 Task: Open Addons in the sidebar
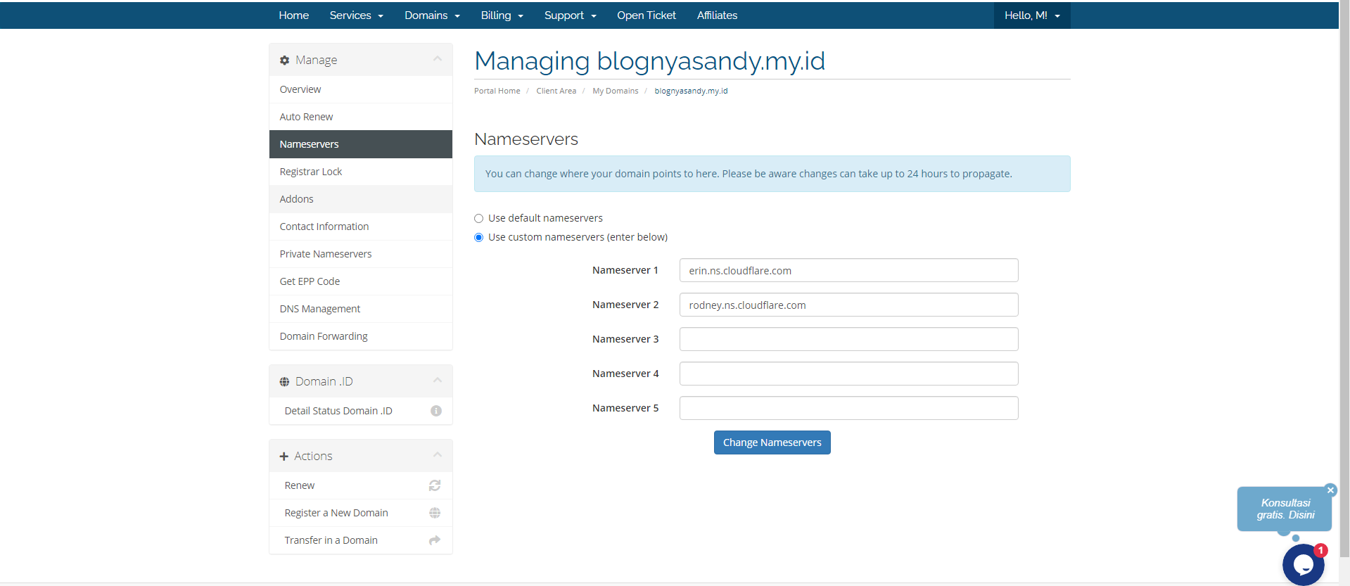point(361,199)
